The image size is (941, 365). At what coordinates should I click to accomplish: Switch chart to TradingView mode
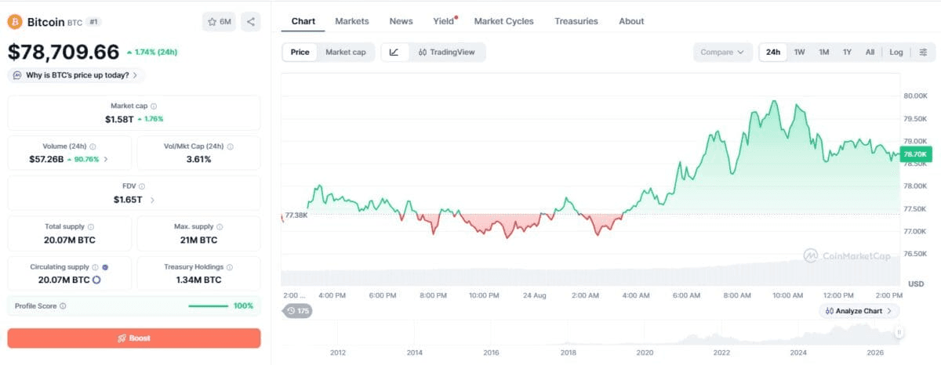(x=446, y=52)
